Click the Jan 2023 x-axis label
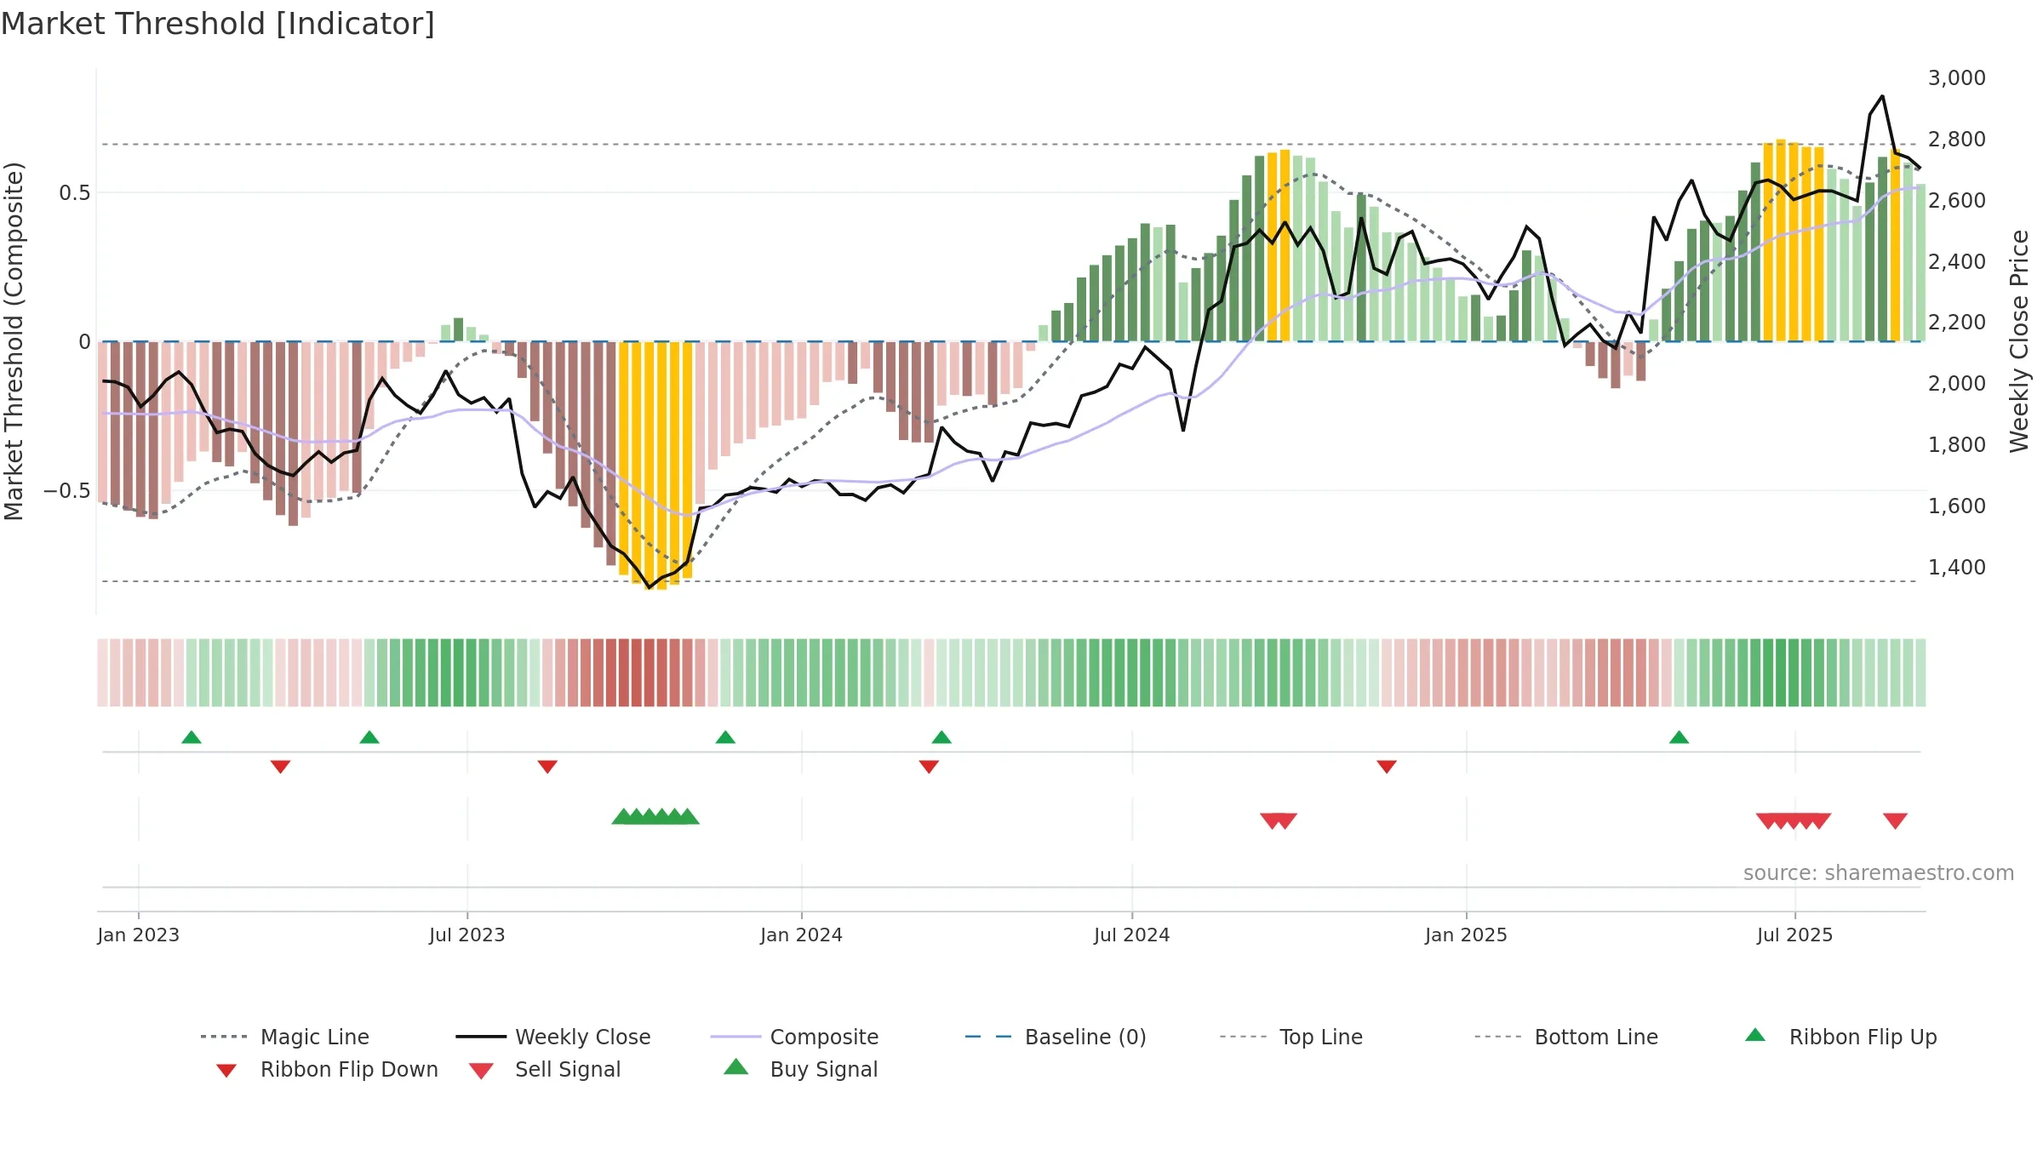This screenshot has width=2043, height=1149. (139, 935)
